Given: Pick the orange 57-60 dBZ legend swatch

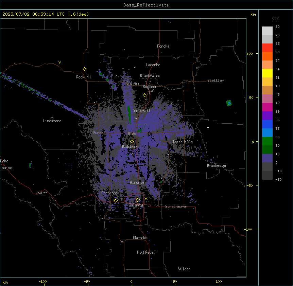Looking at the screenshot, I should click(267, 56).
